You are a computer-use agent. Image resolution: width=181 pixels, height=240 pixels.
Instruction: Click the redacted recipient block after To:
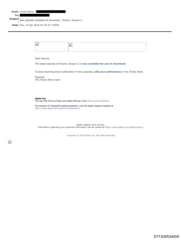click(35, 15)
